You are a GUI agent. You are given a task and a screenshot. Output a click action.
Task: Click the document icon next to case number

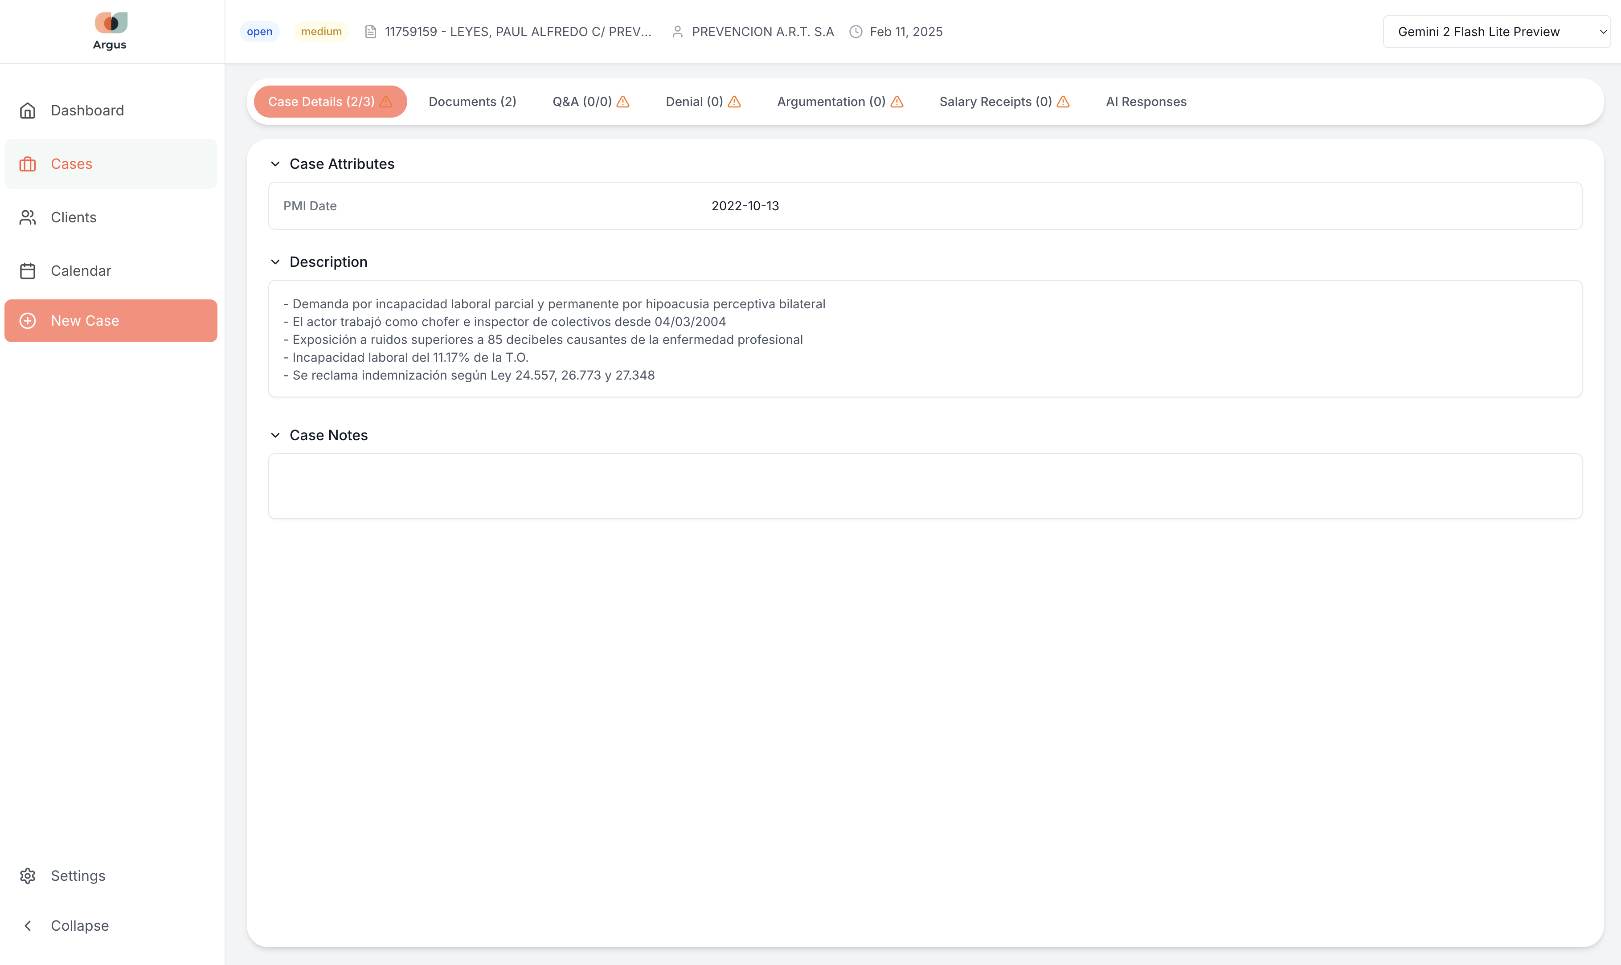click(x=371, y=31)
